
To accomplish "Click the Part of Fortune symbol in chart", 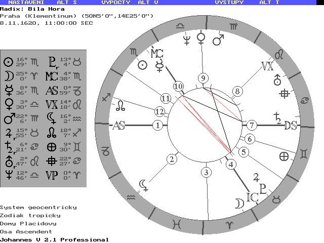I will (285, 156).
